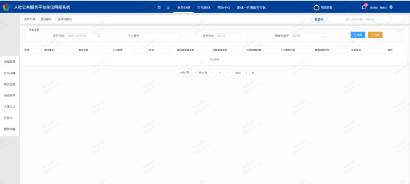
Task: Select the 业务办理 navigation tab
Action: pos(184,8)
